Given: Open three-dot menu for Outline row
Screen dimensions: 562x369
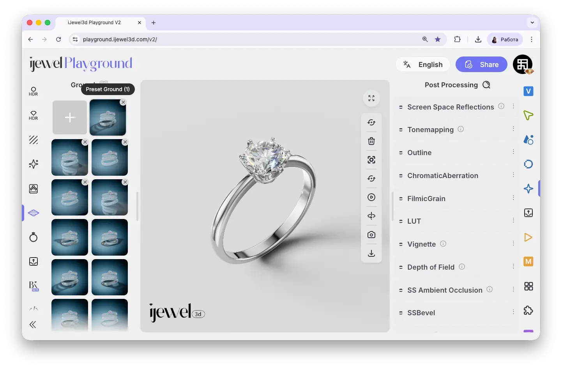Looking at the screenshot, I should click(513, 152).
